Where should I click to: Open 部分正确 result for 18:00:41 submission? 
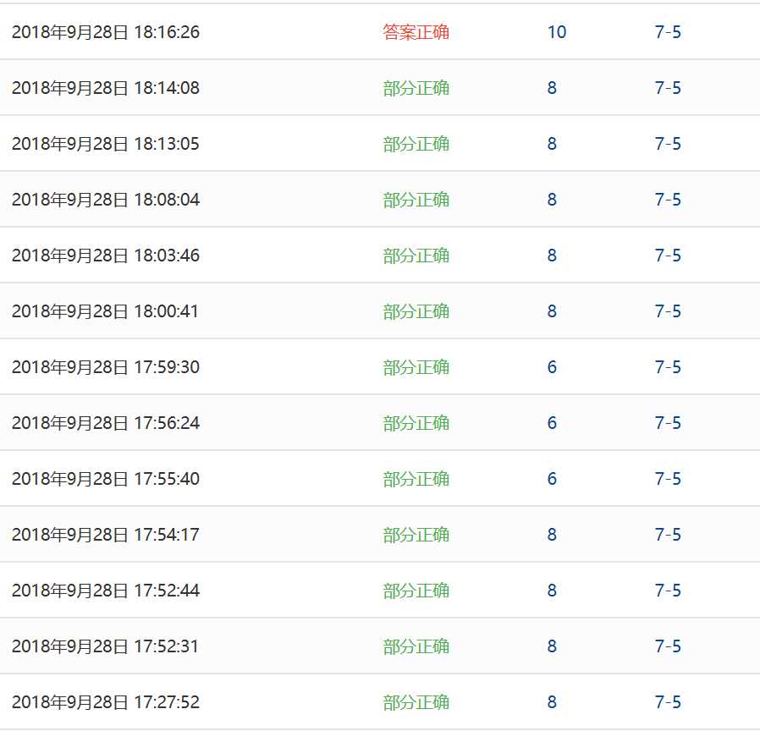point(416,311)
